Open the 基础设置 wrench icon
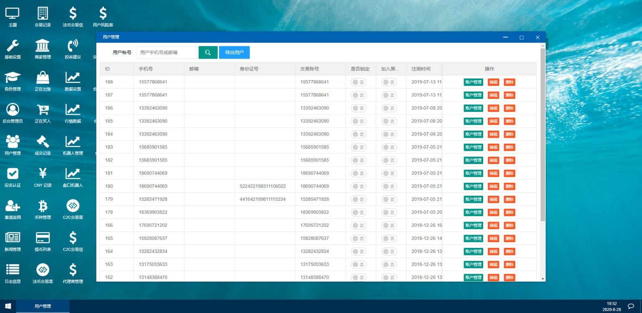642x313 pixels. 13,45
